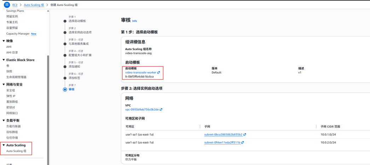Image resolution: width=370 pixels, height=165 pixels.
Task: Click the New badge beside Capacity Manager
Action: click(34, 34)
